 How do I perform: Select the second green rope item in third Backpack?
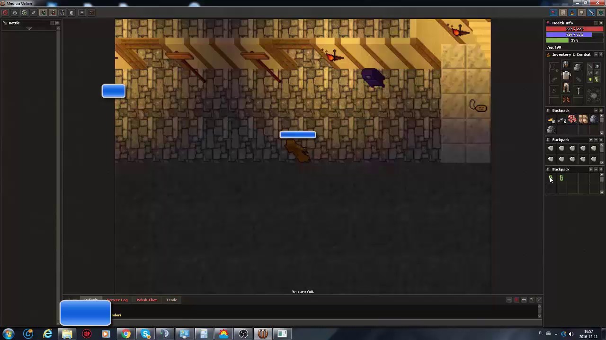coord(561,178)
